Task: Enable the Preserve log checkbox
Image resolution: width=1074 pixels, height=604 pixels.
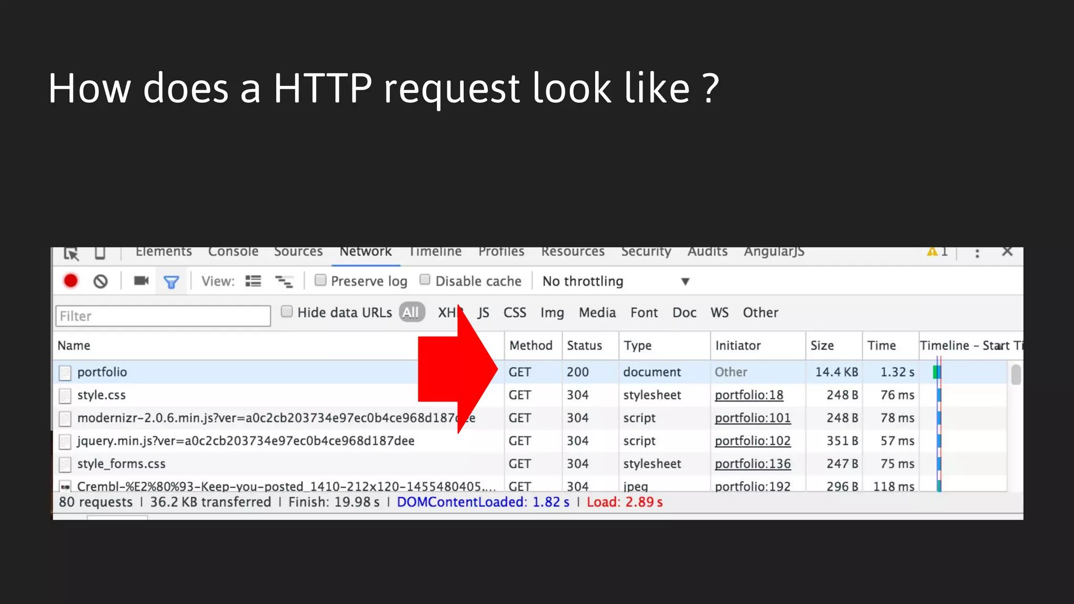Action: coord(320,280)
